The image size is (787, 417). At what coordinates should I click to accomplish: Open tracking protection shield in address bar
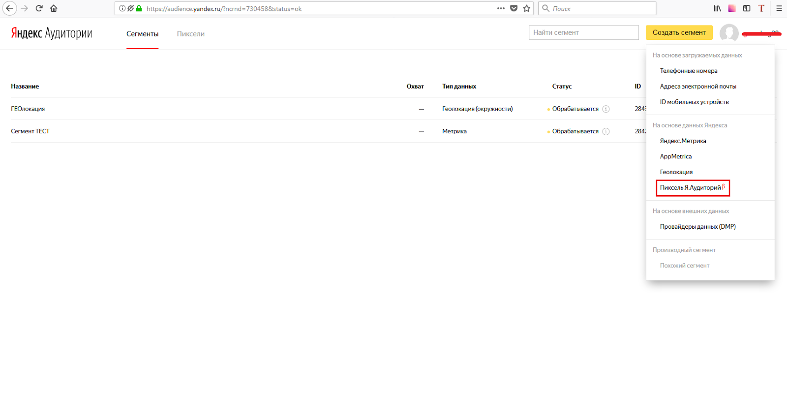(x=130, y=8)
